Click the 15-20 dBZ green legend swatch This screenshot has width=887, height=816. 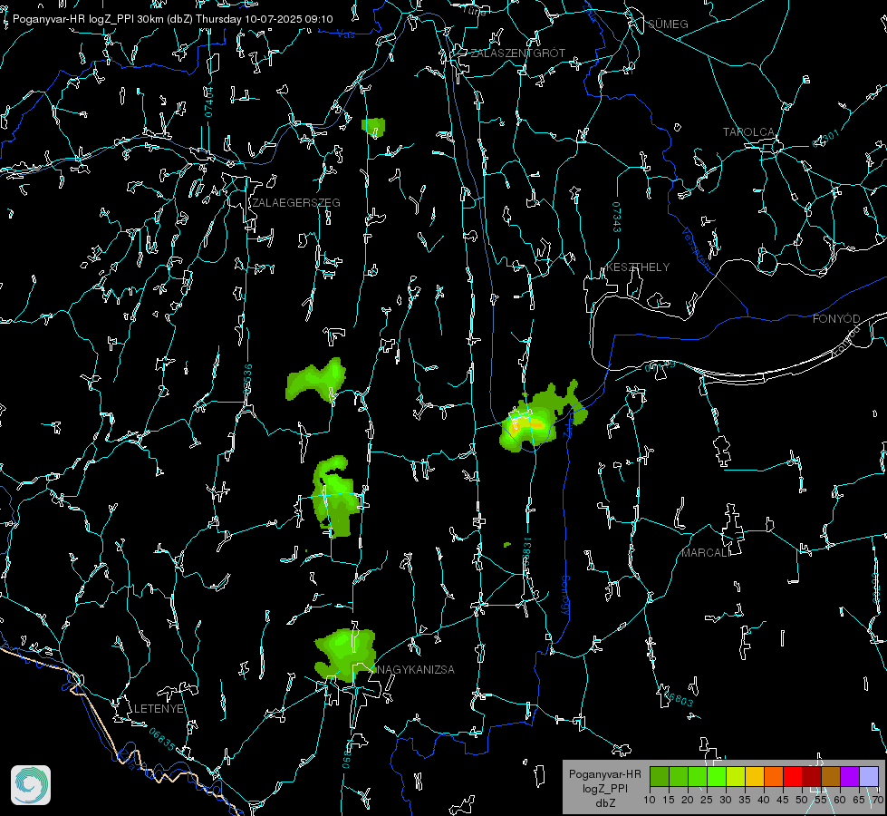pyautogui.click(x=679, y=776)
